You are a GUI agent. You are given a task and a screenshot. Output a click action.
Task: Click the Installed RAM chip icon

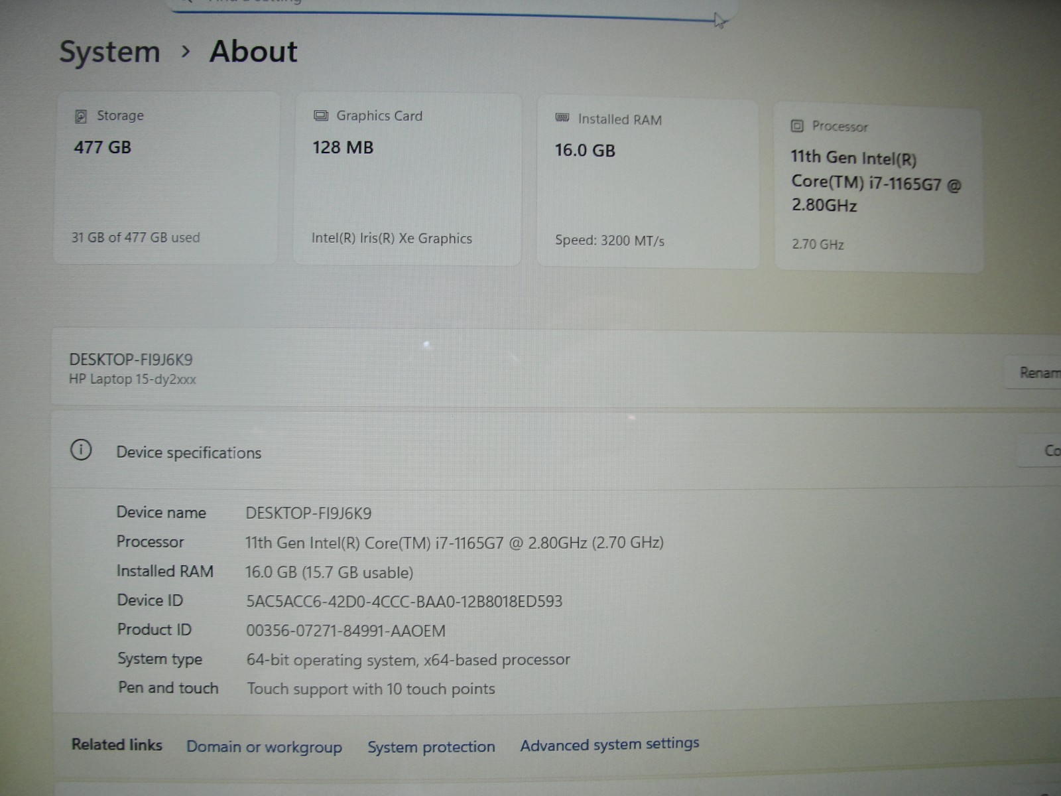562,118
